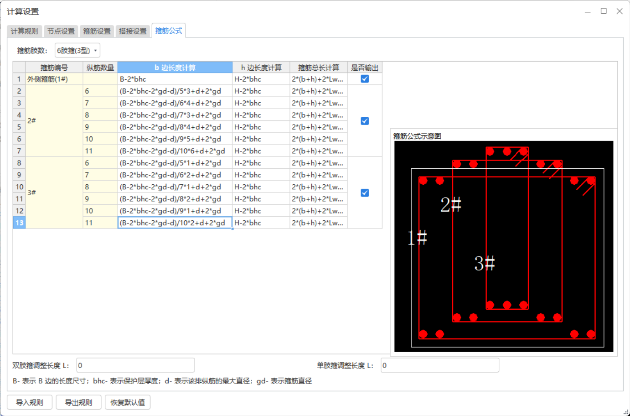The image size is (630, 416).
Task: Click row header number 13
Action: [x=19, y=223]
